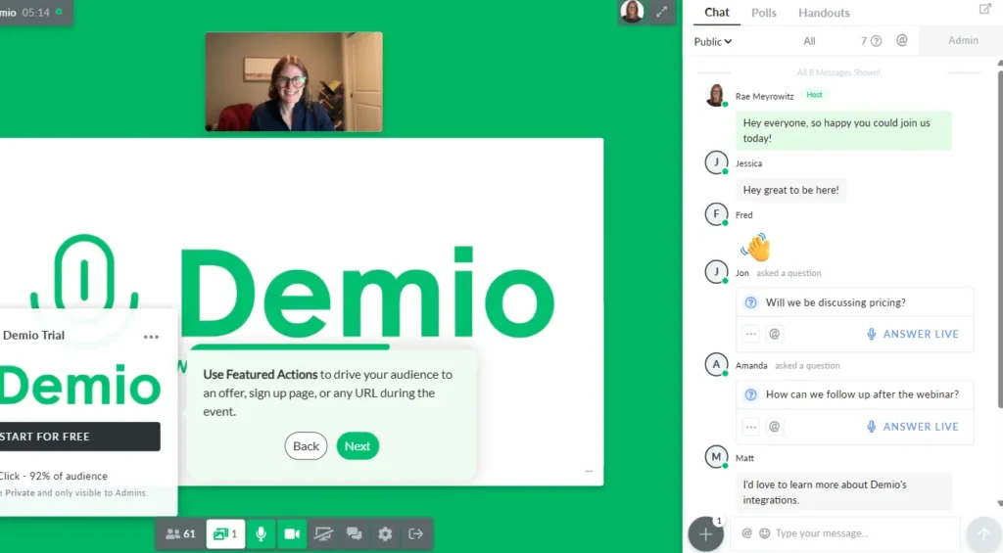The image size is (1003, 553).
Task: Click the Host badge next to Rae
Action: 814,95
